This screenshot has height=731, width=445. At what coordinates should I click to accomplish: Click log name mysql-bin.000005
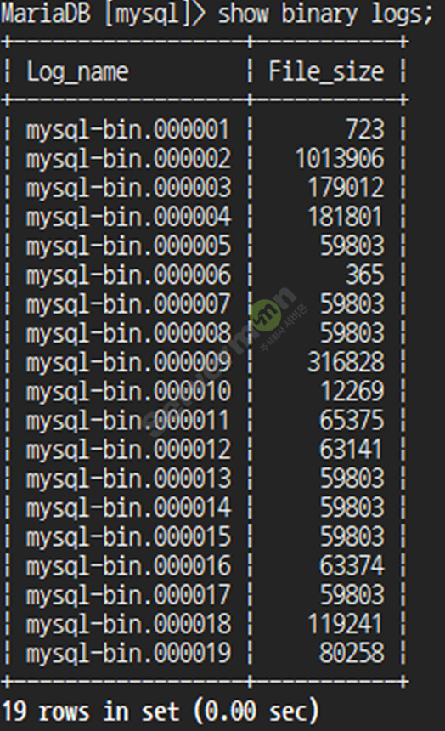coord(127,246)
